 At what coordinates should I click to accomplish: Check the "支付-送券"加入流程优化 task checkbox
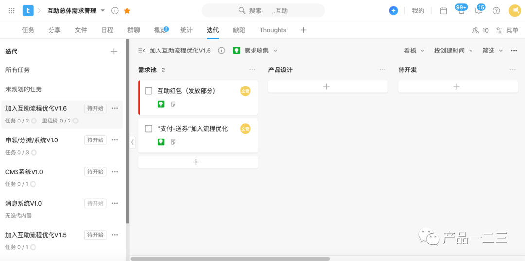click(149, 129)
